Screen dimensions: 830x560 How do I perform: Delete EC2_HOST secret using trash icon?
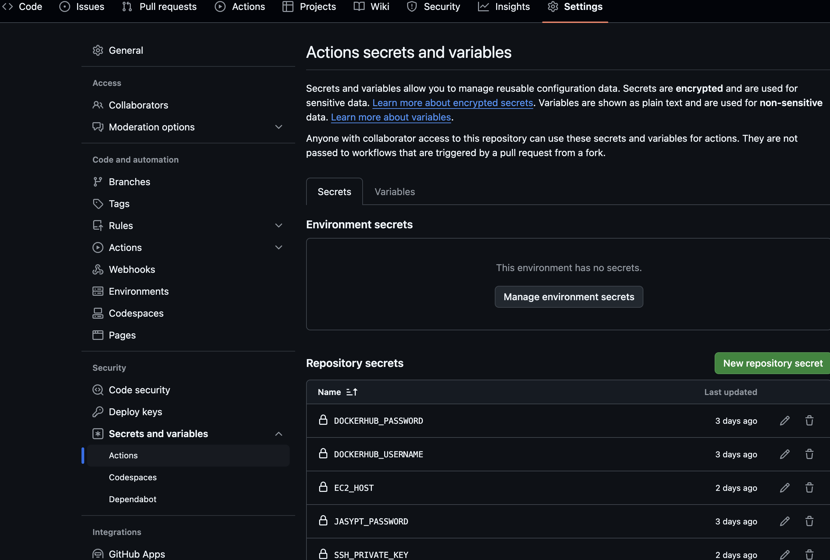point(809,488)
